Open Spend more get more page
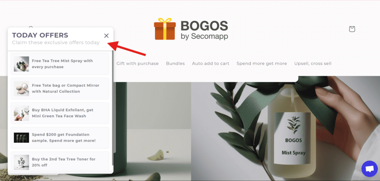380x181 pixels. (262, 63)
